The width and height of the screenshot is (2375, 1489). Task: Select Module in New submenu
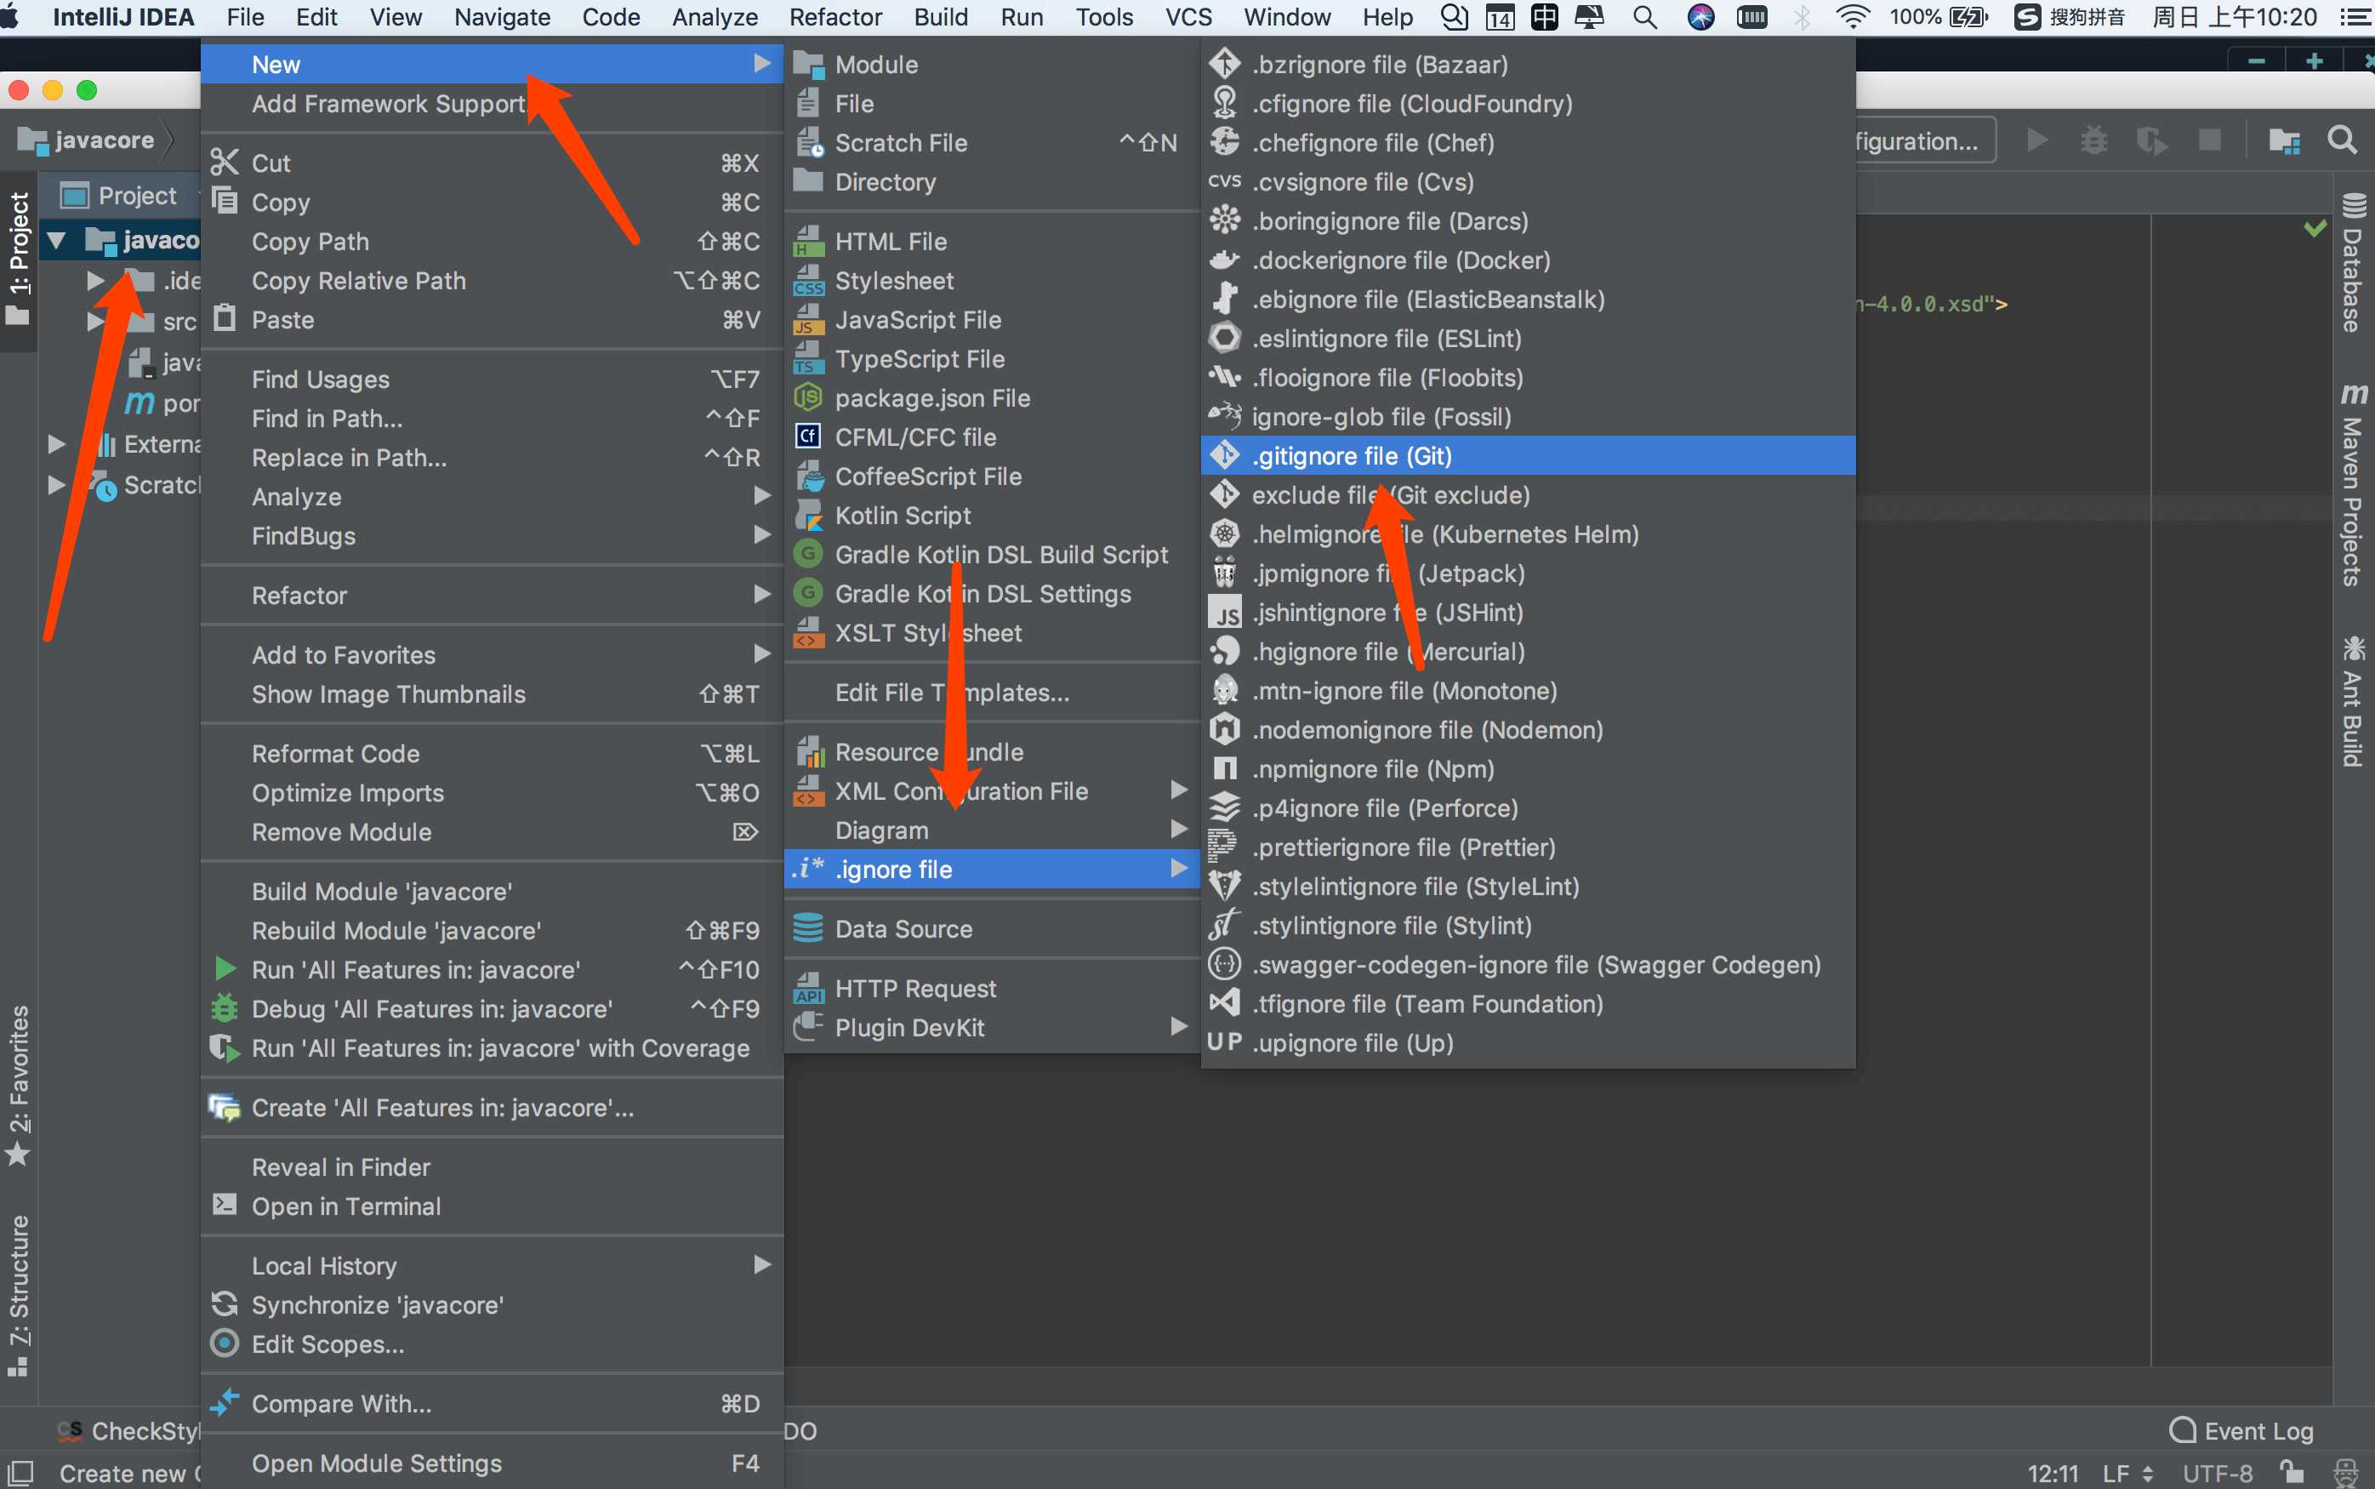[992, 64]
